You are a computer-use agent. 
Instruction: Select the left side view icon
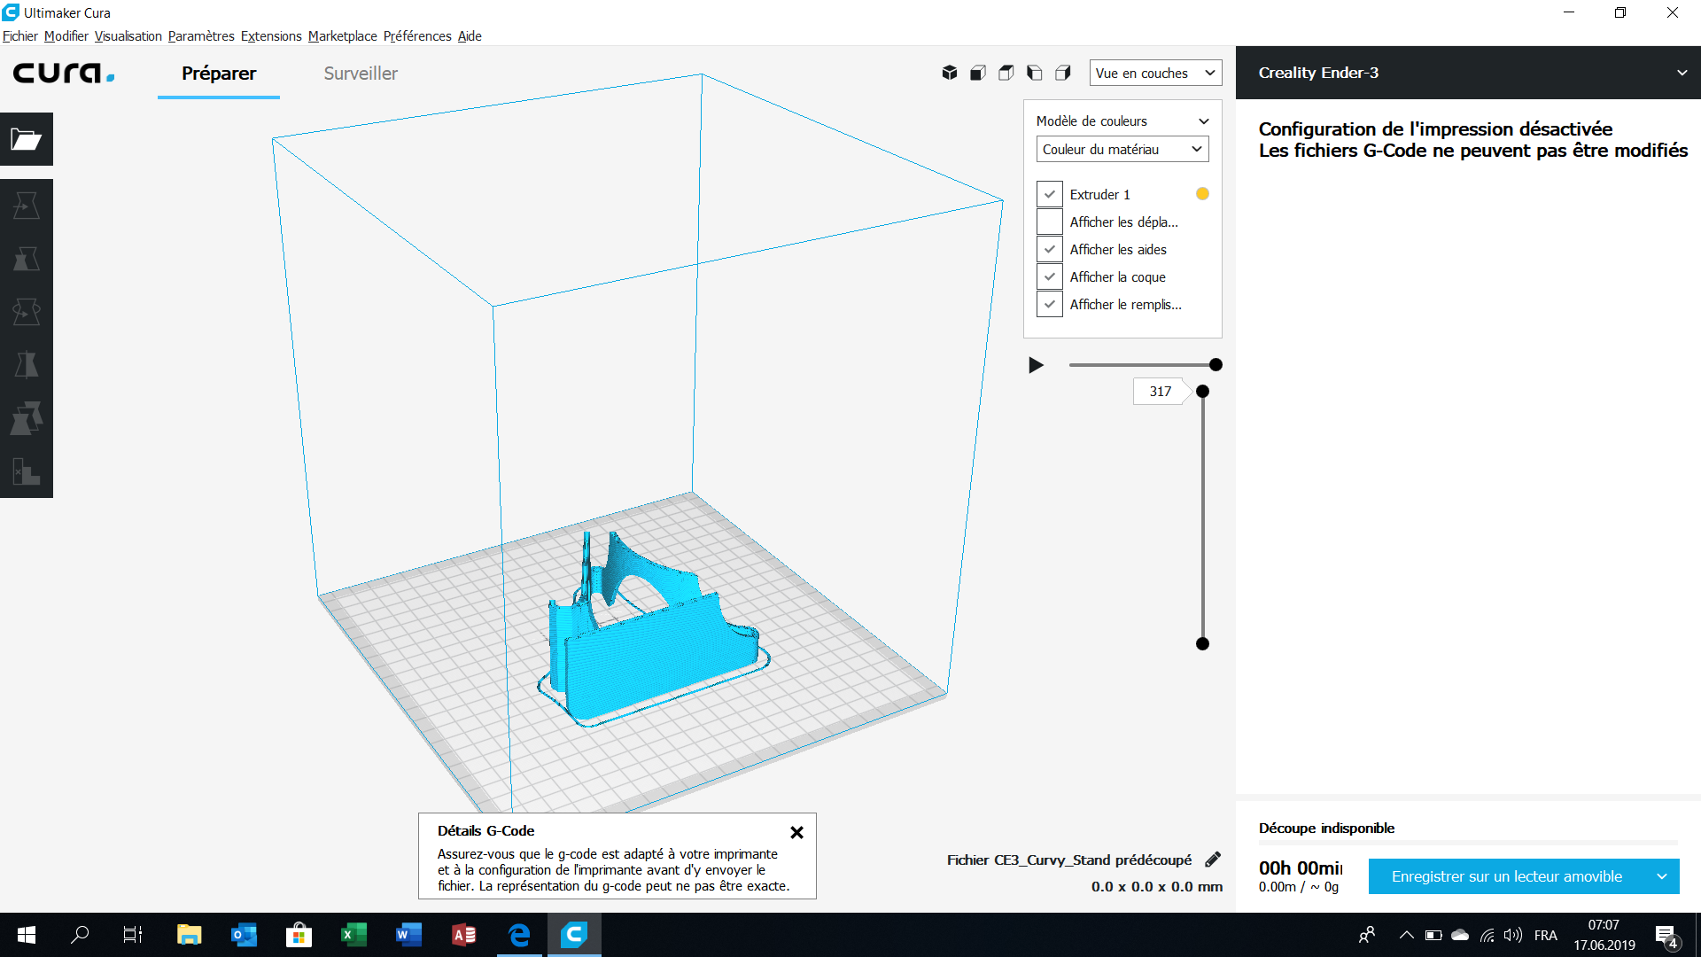click(1034, 73)
